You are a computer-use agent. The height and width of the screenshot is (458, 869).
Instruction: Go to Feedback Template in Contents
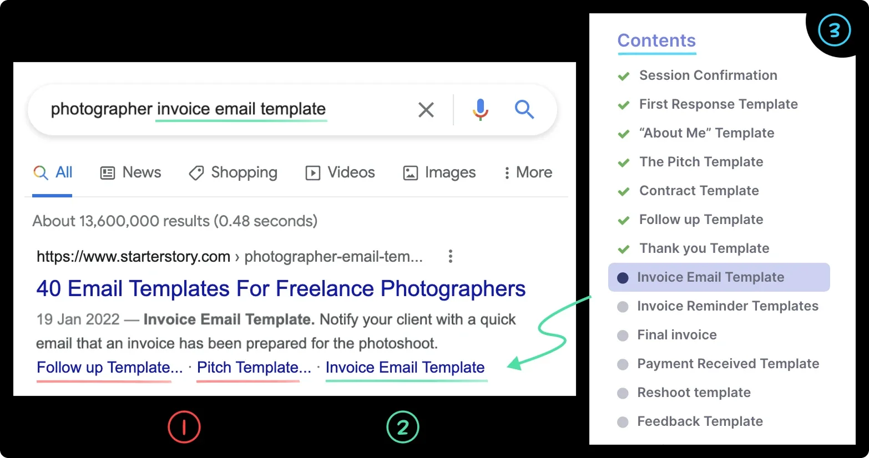(700, 421)
